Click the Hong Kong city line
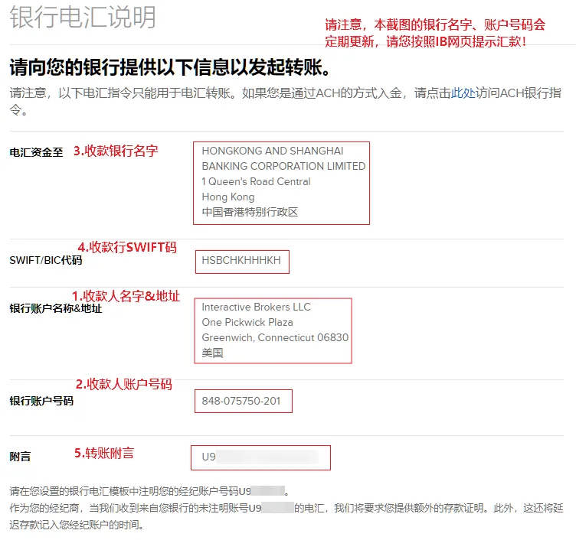Viewport: 576px width, 540px height. pyautogui.click(x=228, y=197)
